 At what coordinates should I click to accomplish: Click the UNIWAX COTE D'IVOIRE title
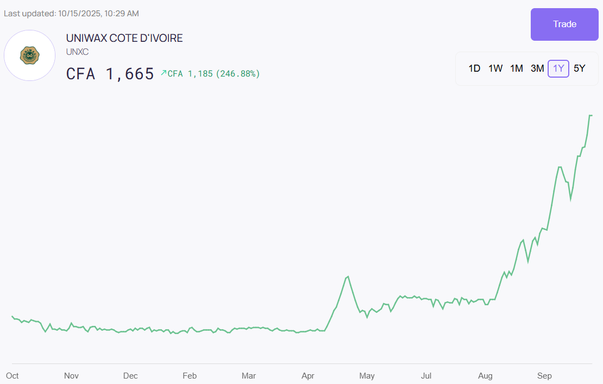[124, 39]
